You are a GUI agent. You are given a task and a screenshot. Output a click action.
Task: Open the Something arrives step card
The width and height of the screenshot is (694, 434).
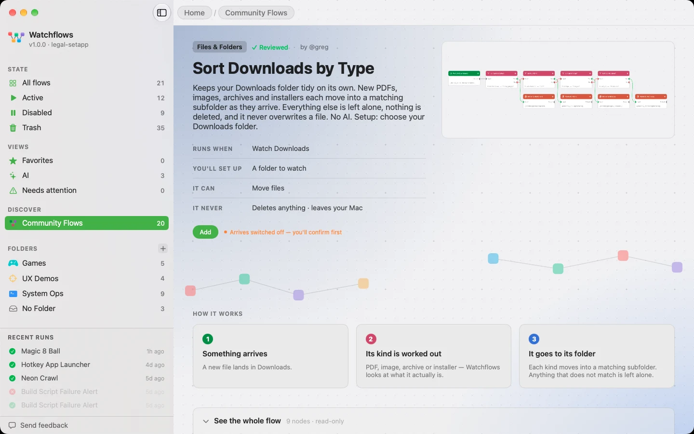(270, 356)
